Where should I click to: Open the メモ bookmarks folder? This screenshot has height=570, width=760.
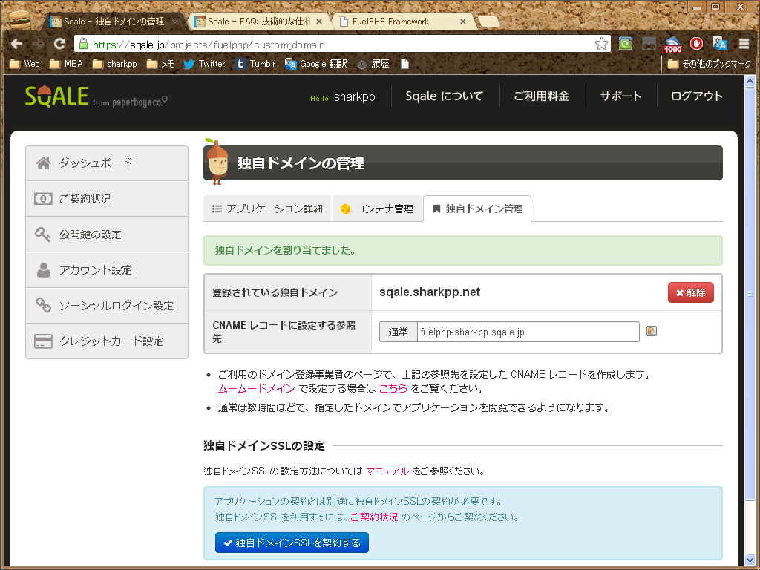coord(160,64)
